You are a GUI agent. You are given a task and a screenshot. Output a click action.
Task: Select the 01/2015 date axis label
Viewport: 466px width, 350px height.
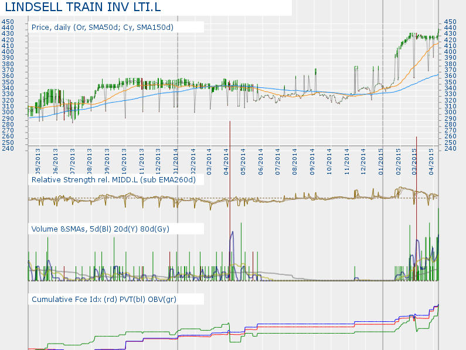pos(380,161)
